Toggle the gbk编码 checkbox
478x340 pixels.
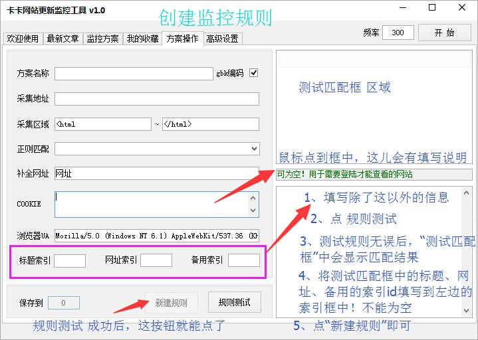coord(254,73)
